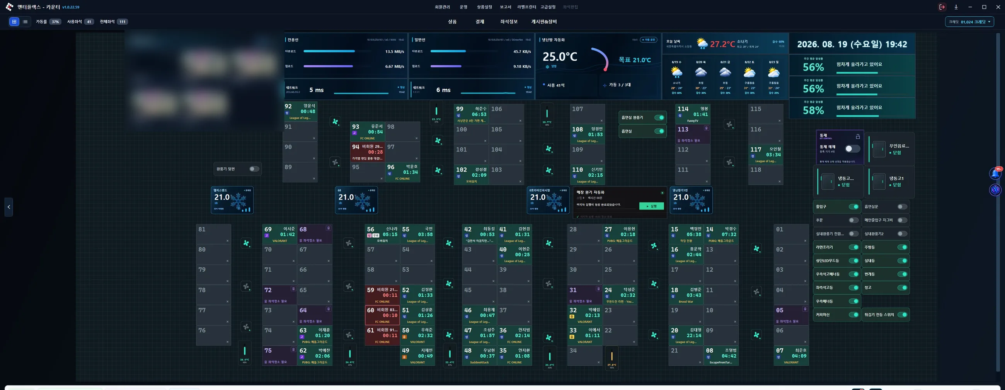Screen dimensions: 1005x390
Task: Open the 0호라이킷피시방 air conditioner card
Action: tap(548, 200)
